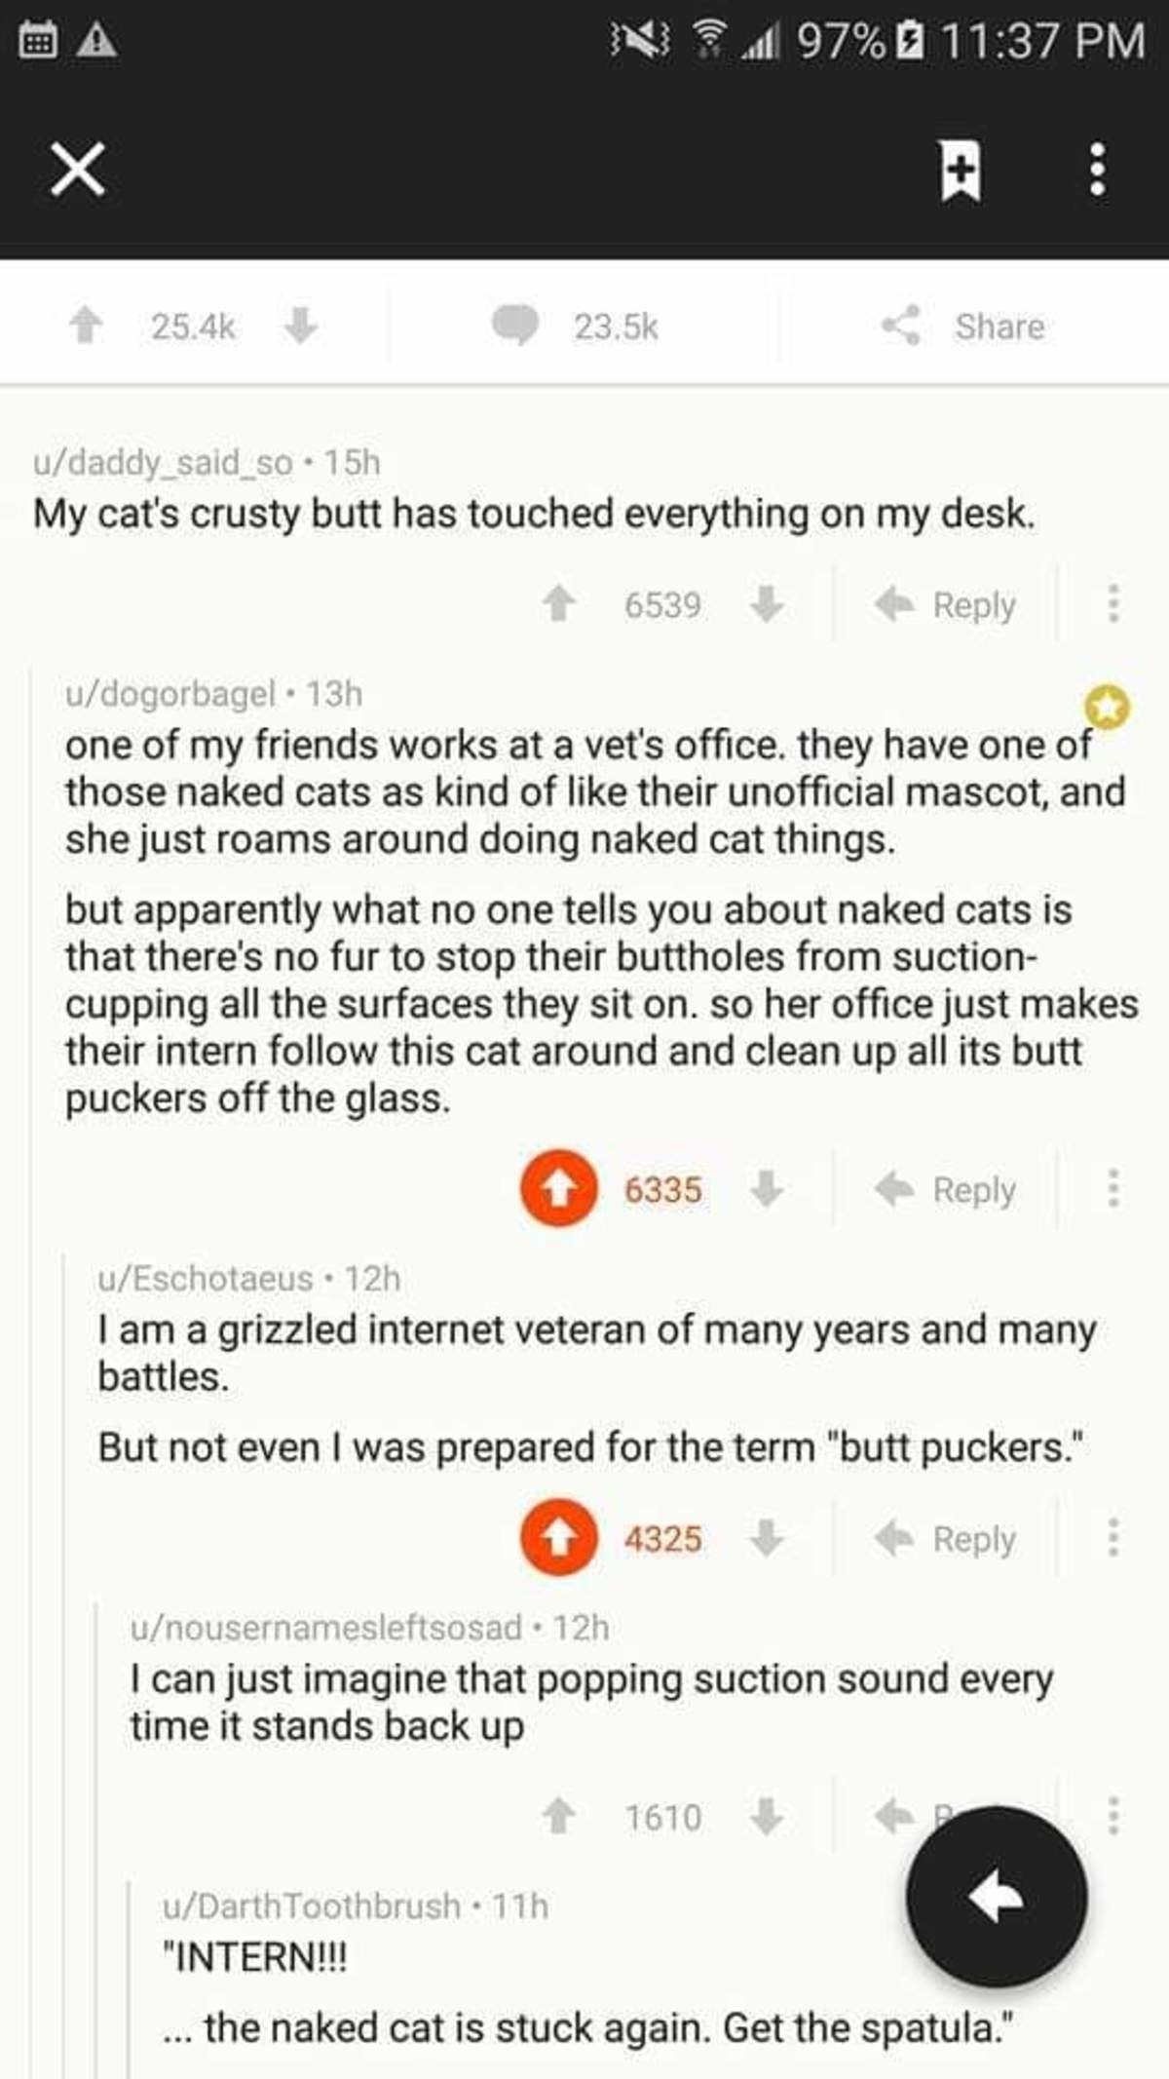Upvote the main post with 25.4k votes
This screenshot has width=1169, height=2079.
[86, 327]
